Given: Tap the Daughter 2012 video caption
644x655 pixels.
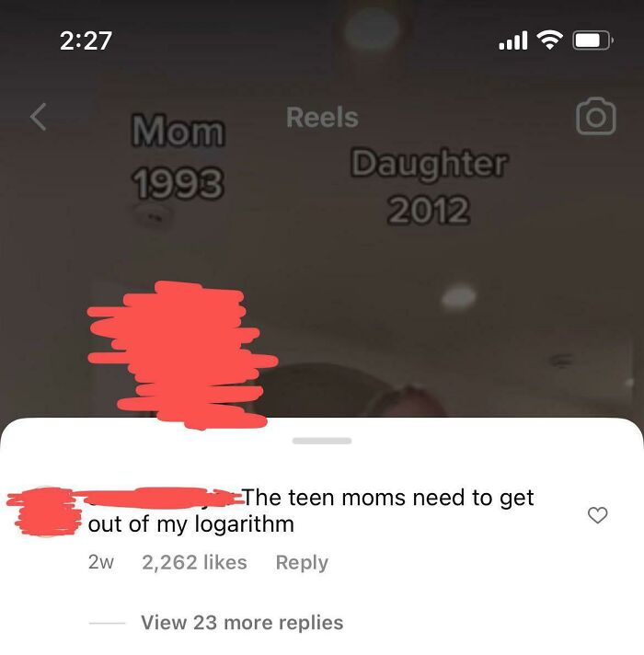Looking at the screenshot, I should coord(430,187).
